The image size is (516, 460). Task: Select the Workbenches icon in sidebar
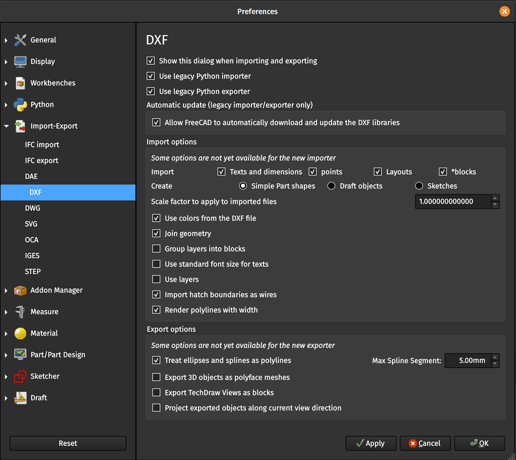coord(20,83)
